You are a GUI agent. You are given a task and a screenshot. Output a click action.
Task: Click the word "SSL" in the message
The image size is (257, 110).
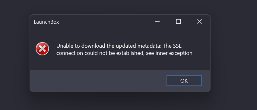[x=177, y=46]
